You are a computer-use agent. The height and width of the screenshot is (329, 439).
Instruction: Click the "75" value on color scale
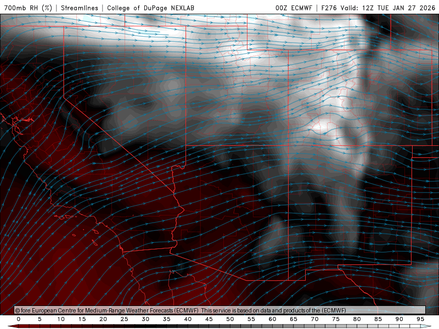pyautogui.click(x=336, y=319)
